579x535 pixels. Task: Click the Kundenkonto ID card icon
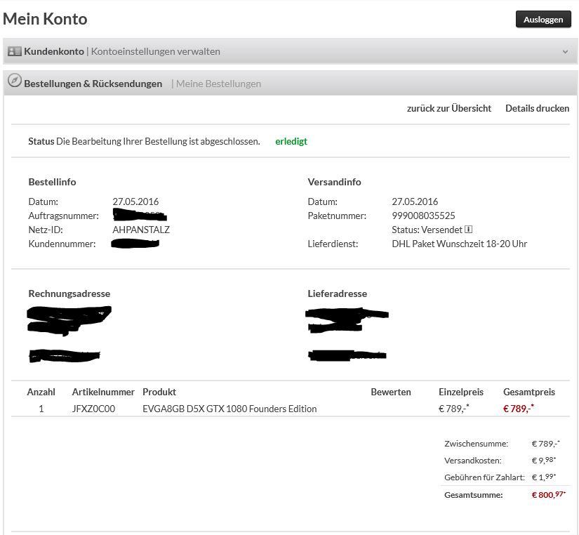[x=14, y=51]
